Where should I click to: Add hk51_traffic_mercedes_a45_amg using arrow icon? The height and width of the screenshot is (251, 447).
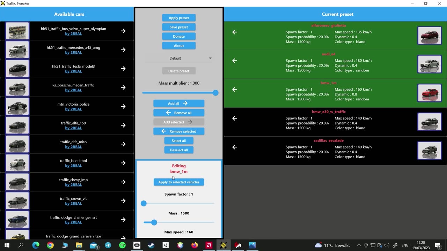123,50
